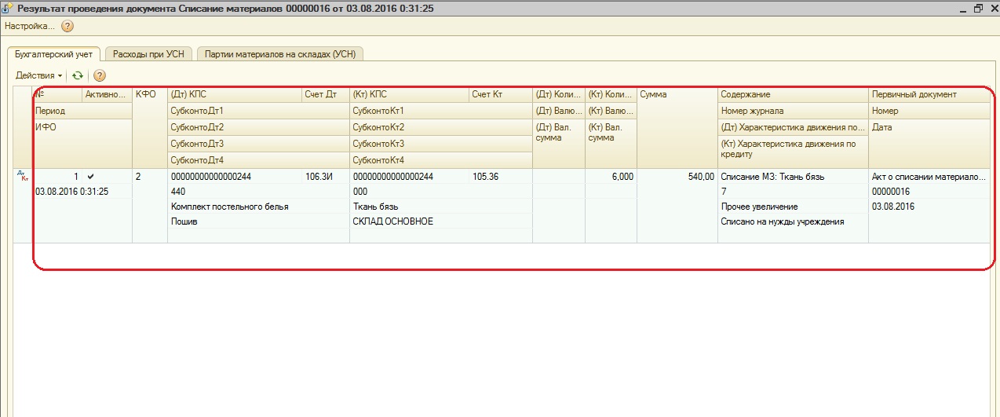
Task: Select cell Комплект постельного белья
Action: coord(258,207)
